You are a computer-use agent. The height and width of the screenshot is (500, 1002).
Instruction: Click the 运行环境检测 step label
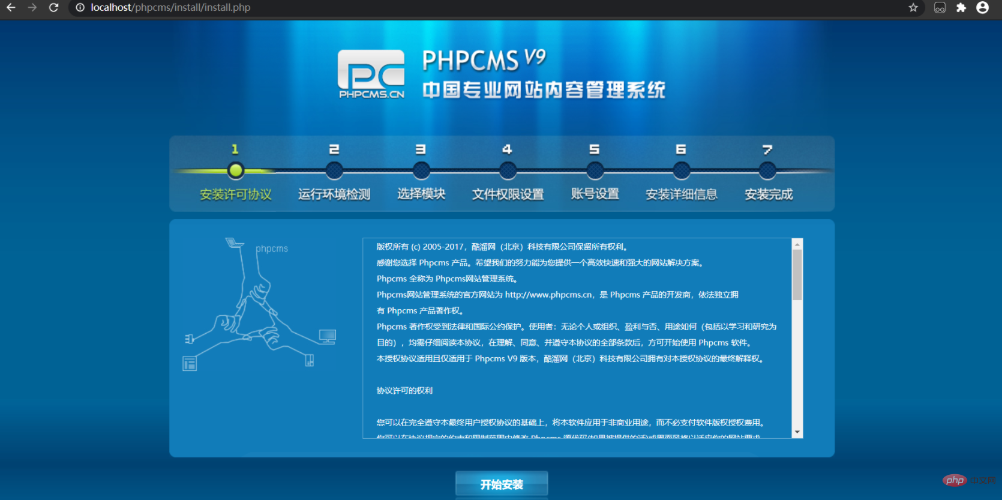click(334, 194)
